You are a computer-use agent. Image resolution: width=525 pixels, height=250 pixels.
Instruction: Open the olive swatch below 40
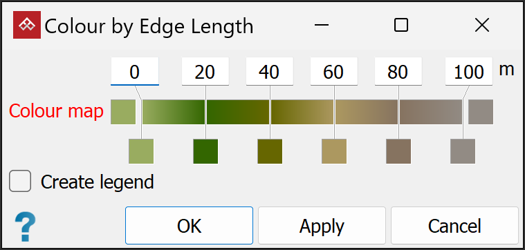(x=270, y=151)
